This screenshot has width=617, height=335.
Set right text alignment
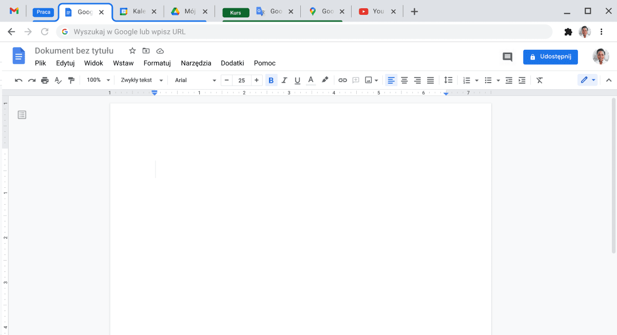click(417, 80)
